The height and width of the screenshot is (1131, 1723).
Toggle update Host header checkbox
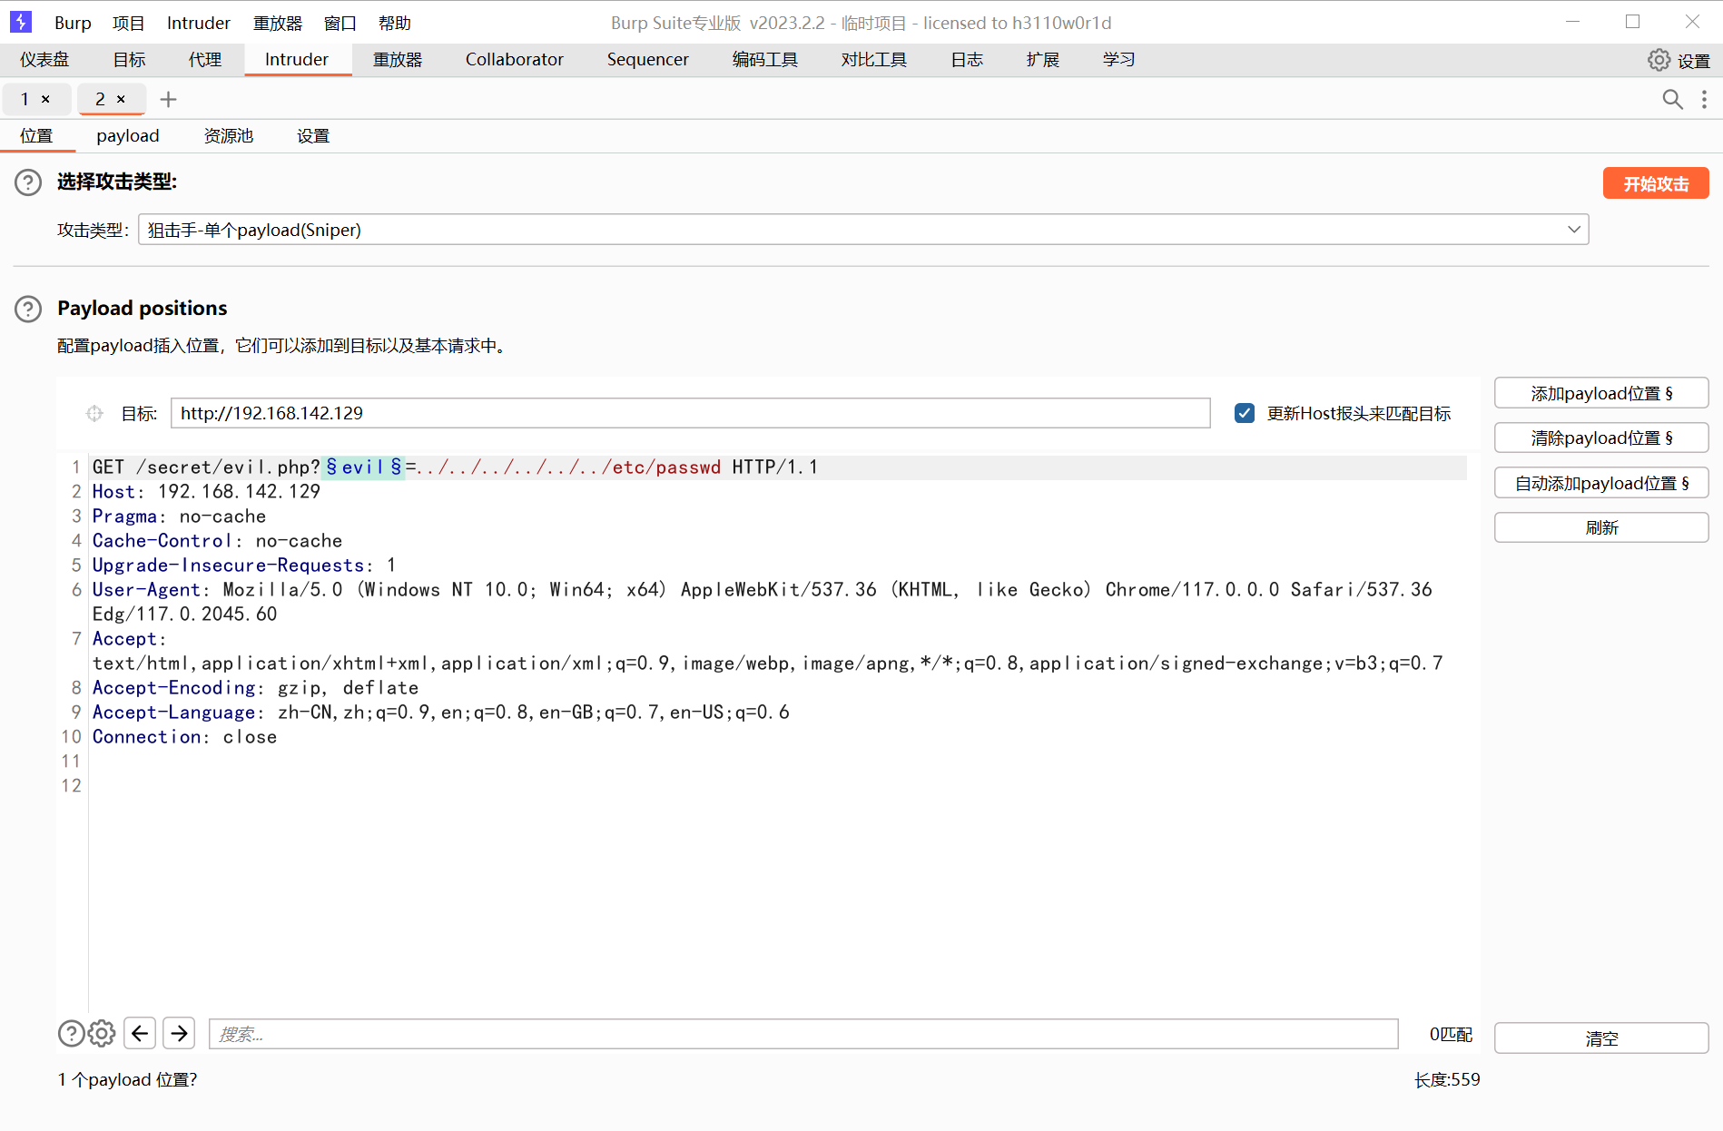(1245, 413)
